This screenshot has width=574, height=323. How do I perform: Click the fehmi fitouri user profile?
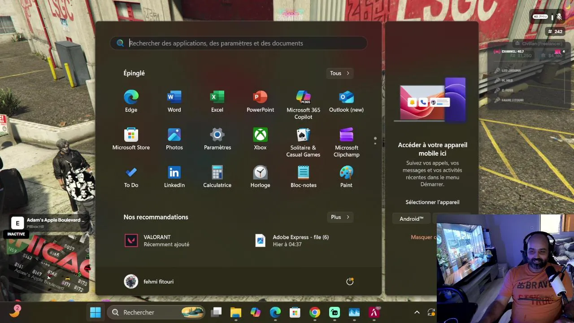[149, 281]
